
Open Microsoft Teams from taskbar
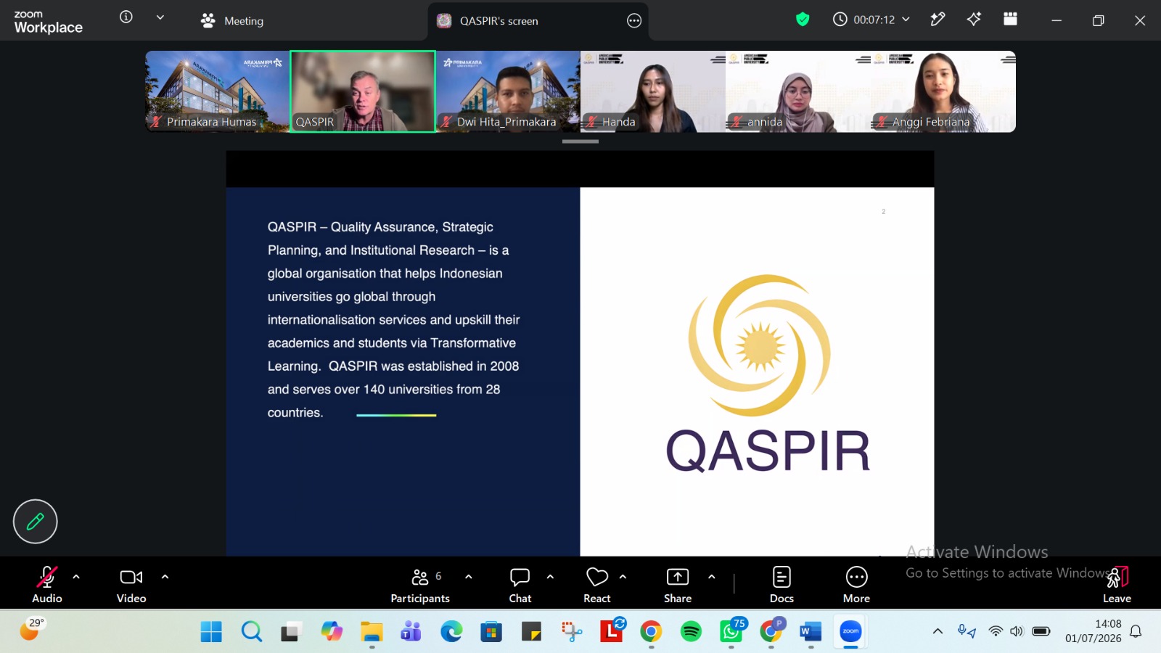(411, 632)
